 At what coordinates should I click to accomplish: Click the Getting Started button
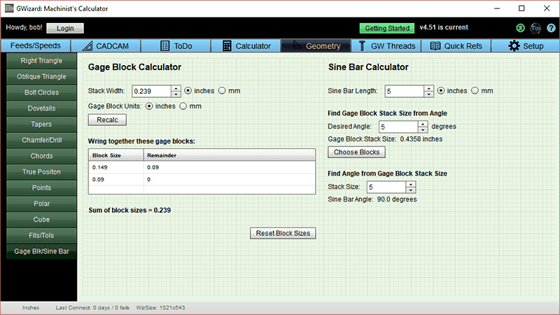click(x=387, y=28)
